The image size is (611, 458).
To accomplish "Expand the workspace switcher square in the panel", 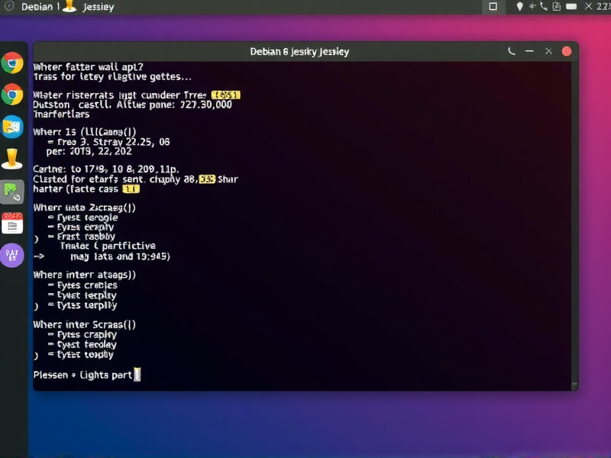I will click(493, 7).
